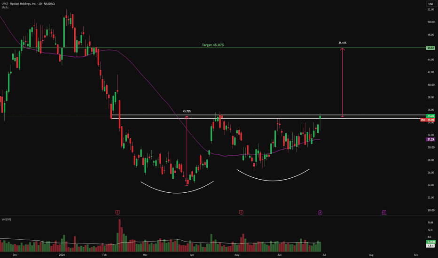Click the green 45.87 price axis tag
The width and height of the screenshot is (438, 258).
tap(430, 48)
